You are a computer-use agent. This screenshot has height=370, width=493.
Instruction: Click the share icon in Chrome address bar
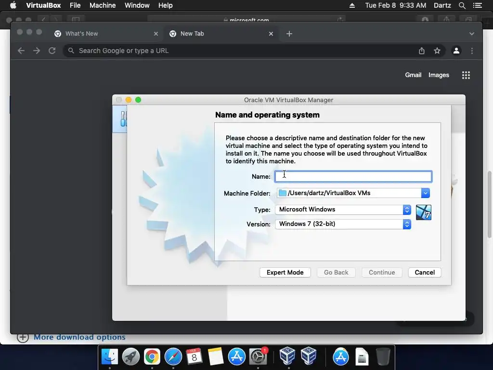pyautogui.click(x=422, y=51)
